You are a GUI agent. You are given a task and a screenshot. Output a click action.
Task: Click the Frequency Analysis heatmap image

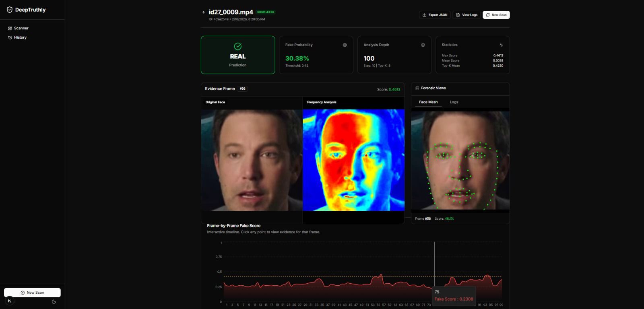353,160
